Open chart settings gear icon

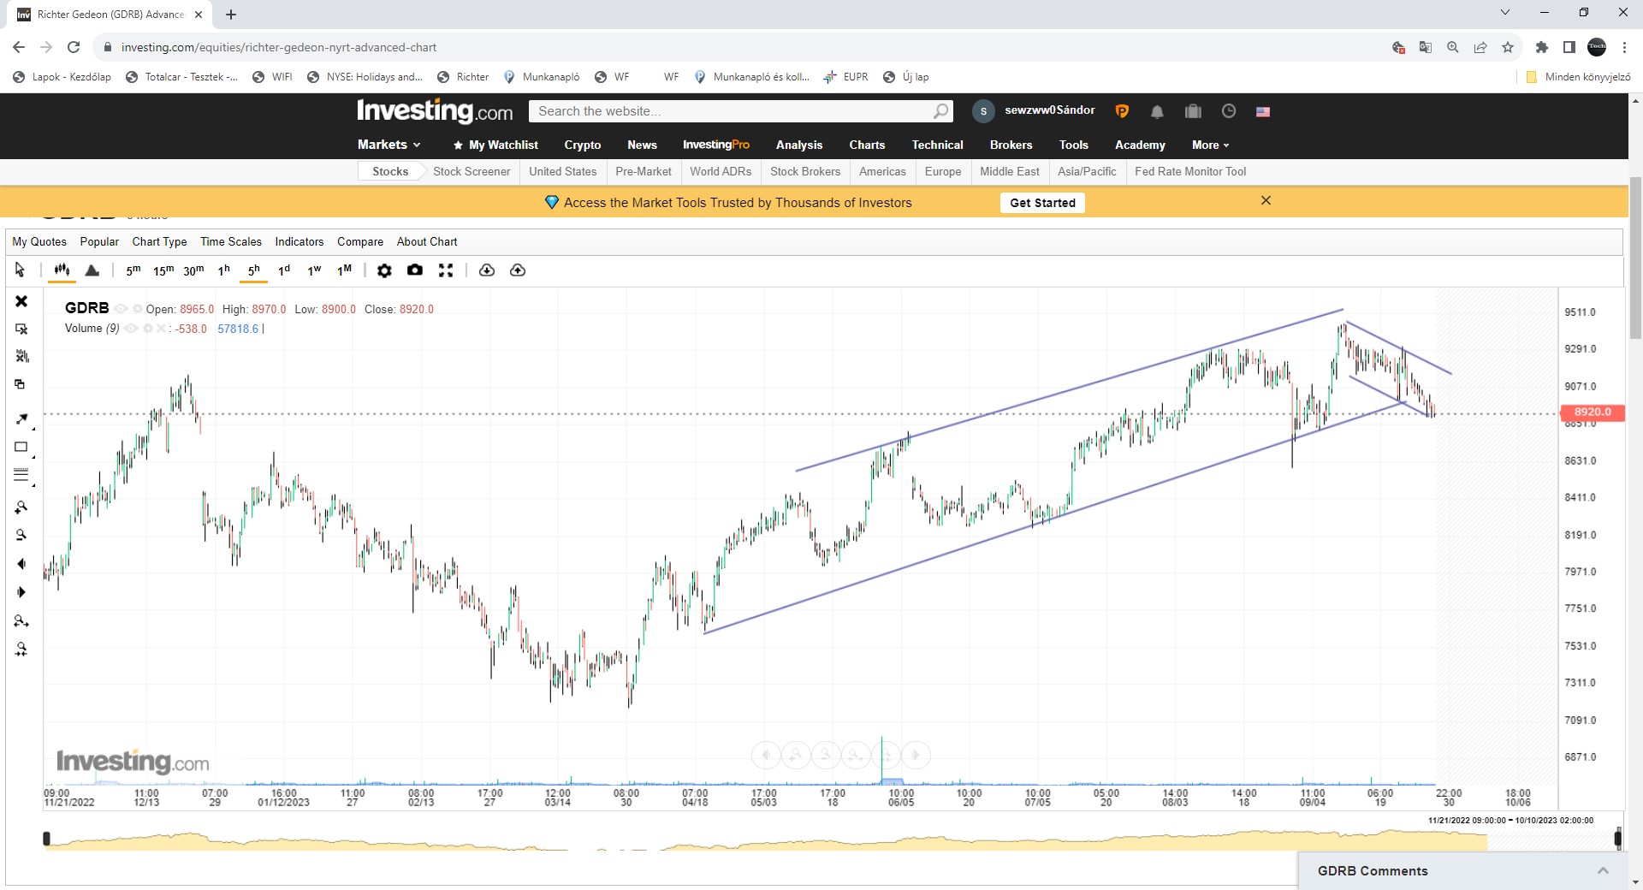click(384, 270)
